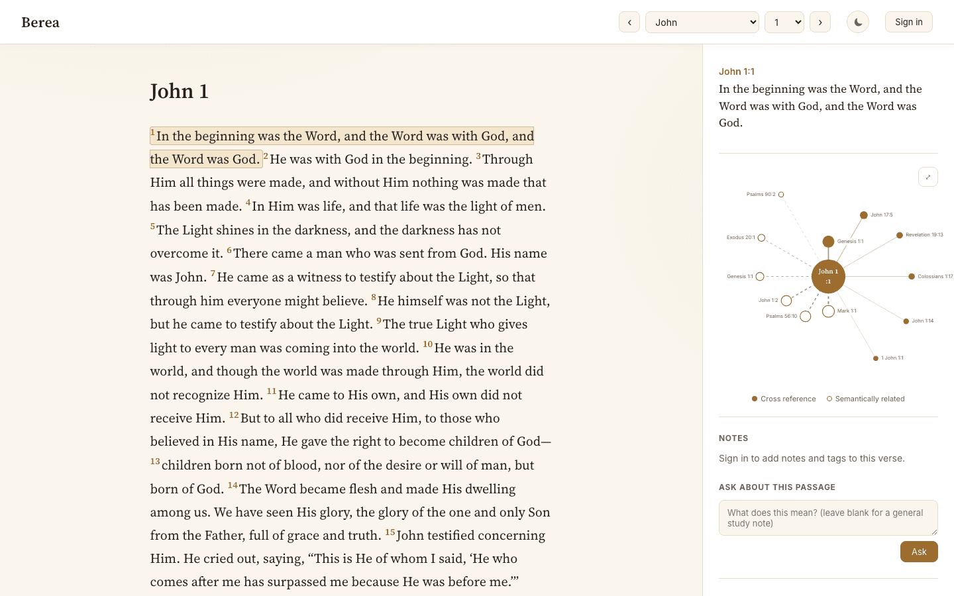
Task: Open the chapter number dropdown
Action: tap(784, 22)
